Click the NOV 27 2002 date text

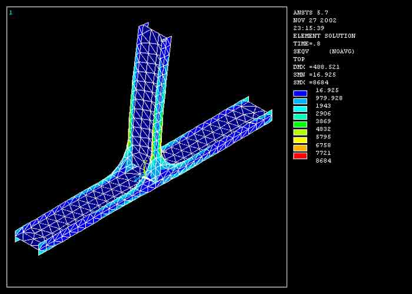pyautogui.click(x=315, y=20)
